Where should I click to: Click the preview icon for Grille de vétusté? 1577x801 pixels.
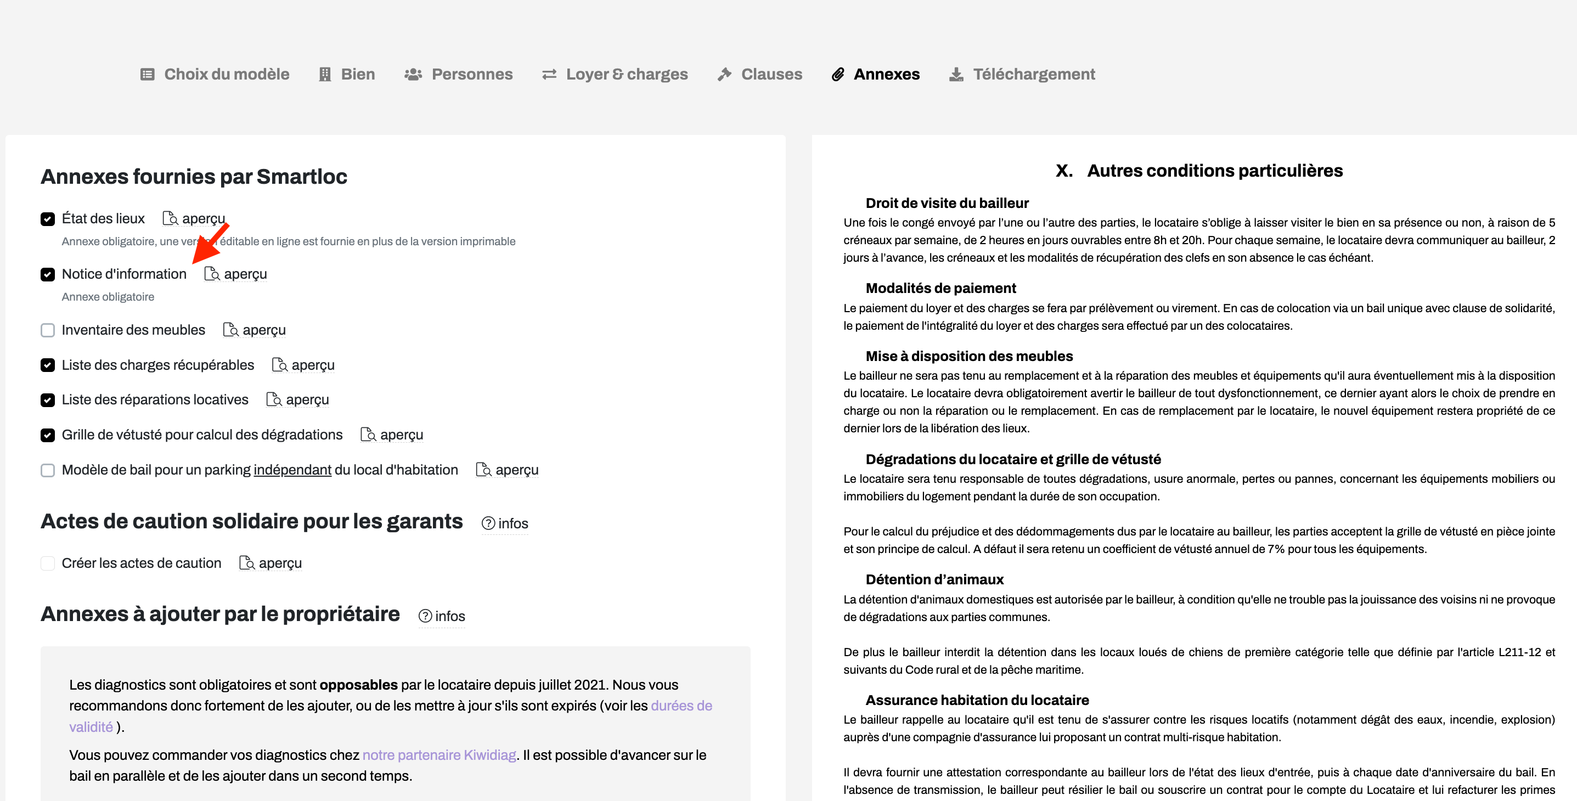(369, 435)
